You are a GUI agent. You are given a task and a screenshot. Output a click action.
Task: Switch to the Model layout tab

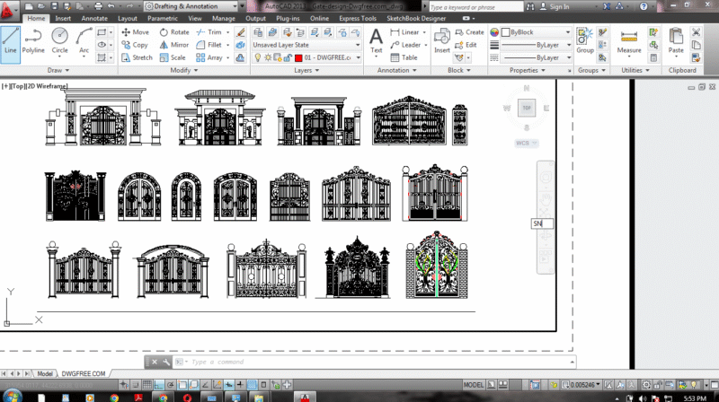coord(44,373)
